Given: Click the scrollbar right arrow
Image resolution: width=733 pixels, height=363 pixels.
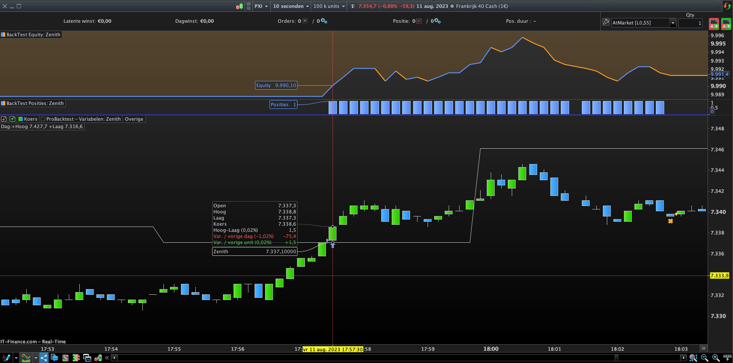Looking at the screenshot, I should coord(683,358).
